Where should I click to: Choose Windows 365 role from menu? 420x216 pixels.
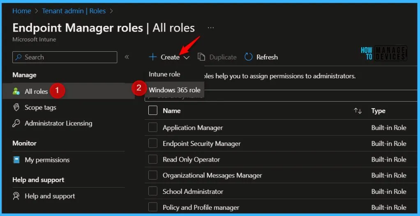[175, 90]
